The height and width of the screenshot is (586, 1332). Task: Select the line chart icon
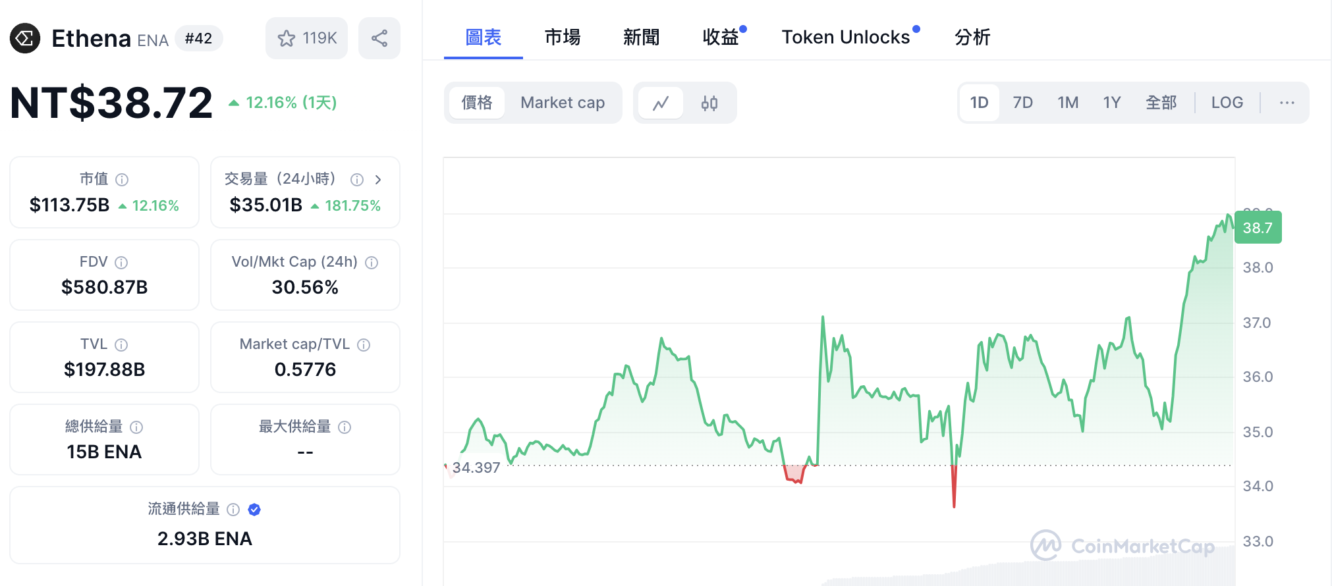coord(661,103)
